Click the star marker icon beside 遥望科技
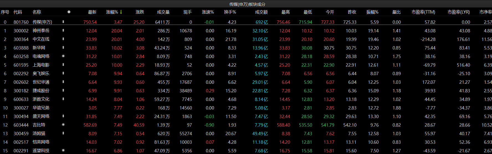 [x=63, y=150]
